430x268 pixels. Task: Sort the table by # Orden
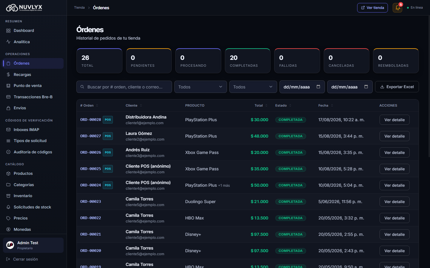[89, 105]
